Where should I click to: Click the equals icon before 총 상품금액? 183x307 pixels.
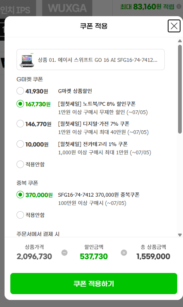pos(124,253)
